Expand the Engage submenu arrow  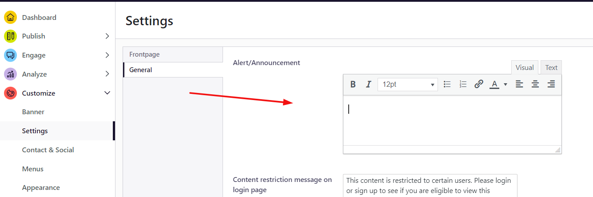[107, 55]
